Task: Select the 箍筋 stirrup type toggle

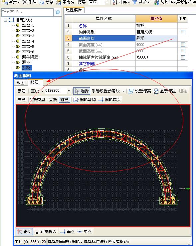Action: [x=65, y=99]
